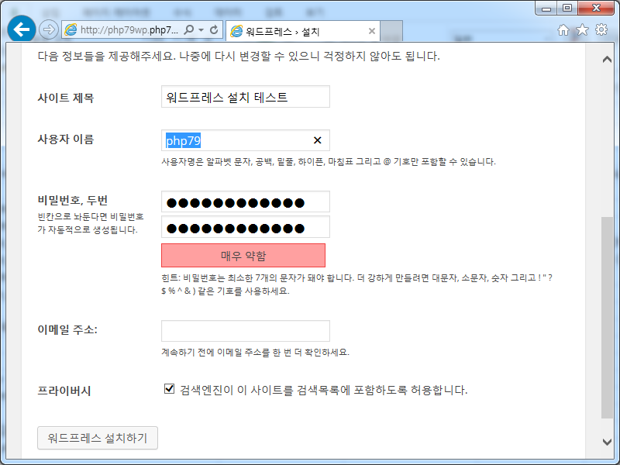
Task: Click the 다음 정보들을 제공해주세요 intro text
Action: tap(239, 56)
